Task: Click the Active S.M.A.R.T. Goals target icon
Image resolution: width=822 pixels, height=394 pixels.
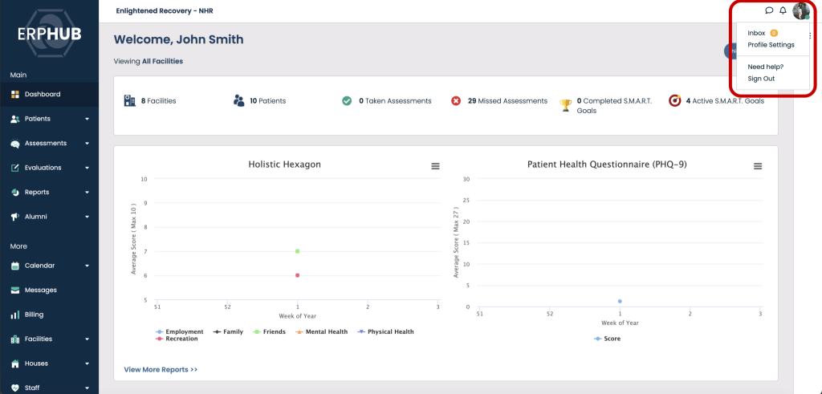Action: click(x=674, y=100)
